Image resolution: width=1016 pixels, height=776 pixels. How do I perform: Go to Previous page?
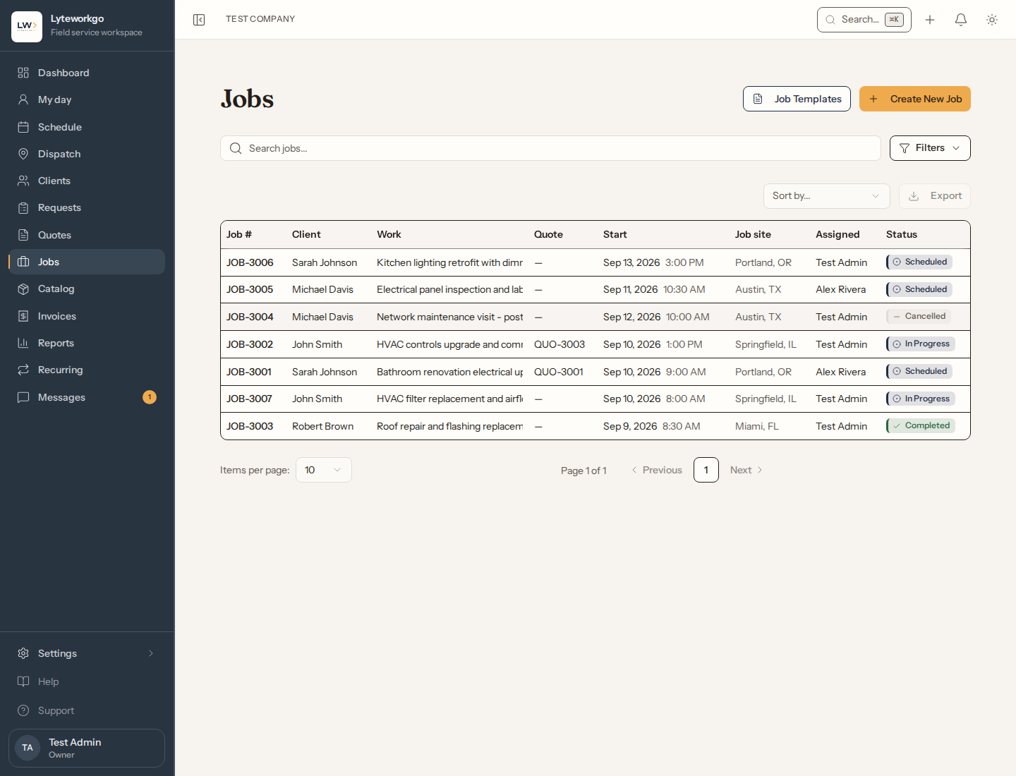pos(657,470)
